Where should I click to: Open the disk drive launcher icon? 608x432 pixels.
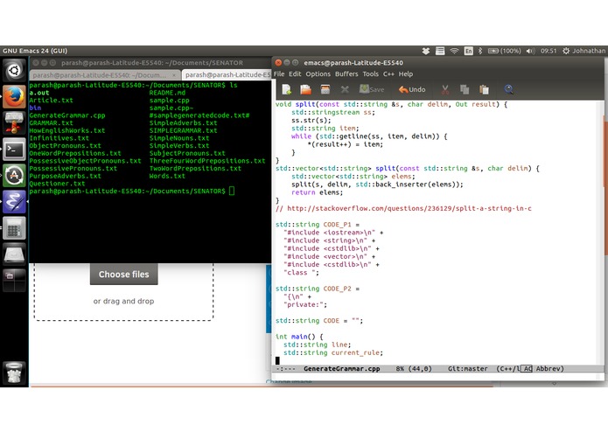pos(14,254)
